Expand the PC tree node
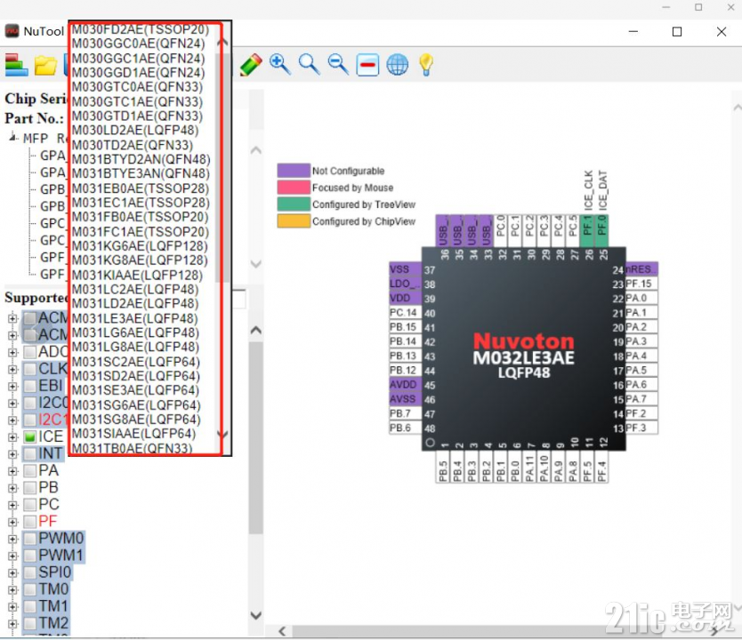 12,505
